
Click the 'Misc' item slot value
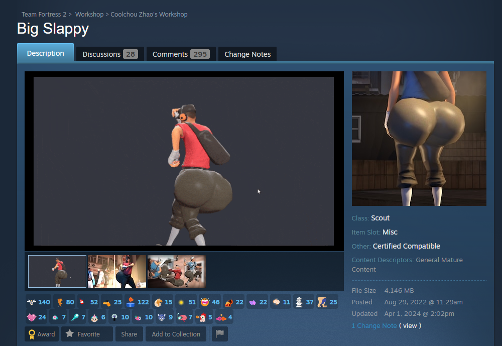390,232
